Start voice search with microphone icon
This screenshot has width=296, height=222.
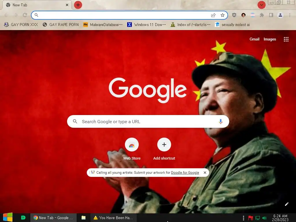tap(221, 121)
